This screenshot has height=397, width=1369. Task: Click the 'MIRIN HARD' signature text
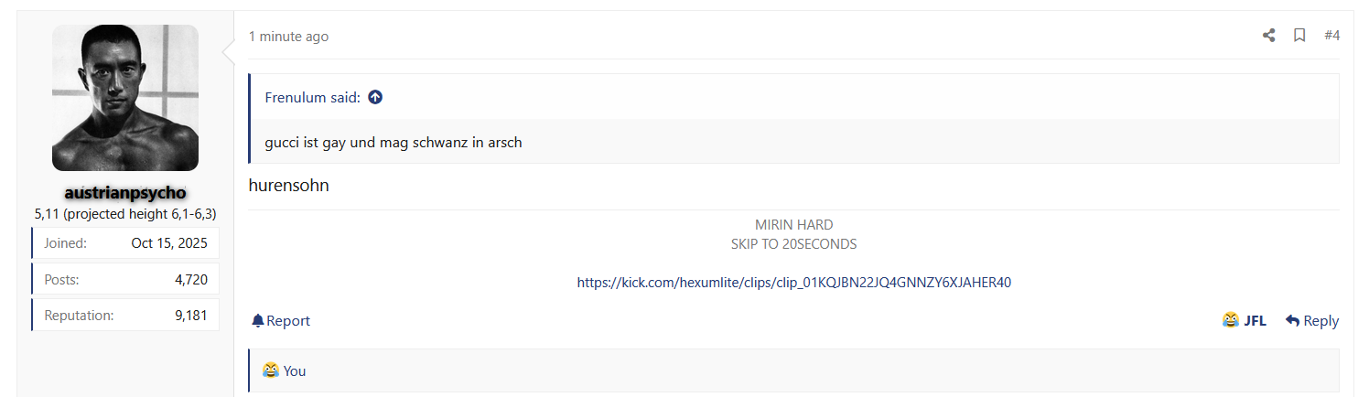click(x=793, y=225)
